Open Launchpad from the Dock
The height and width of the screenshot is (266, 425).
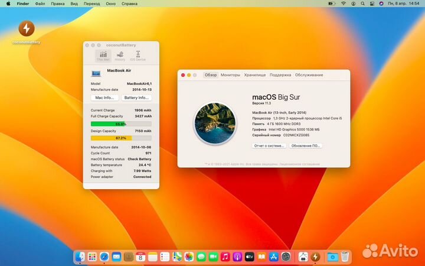92,257
